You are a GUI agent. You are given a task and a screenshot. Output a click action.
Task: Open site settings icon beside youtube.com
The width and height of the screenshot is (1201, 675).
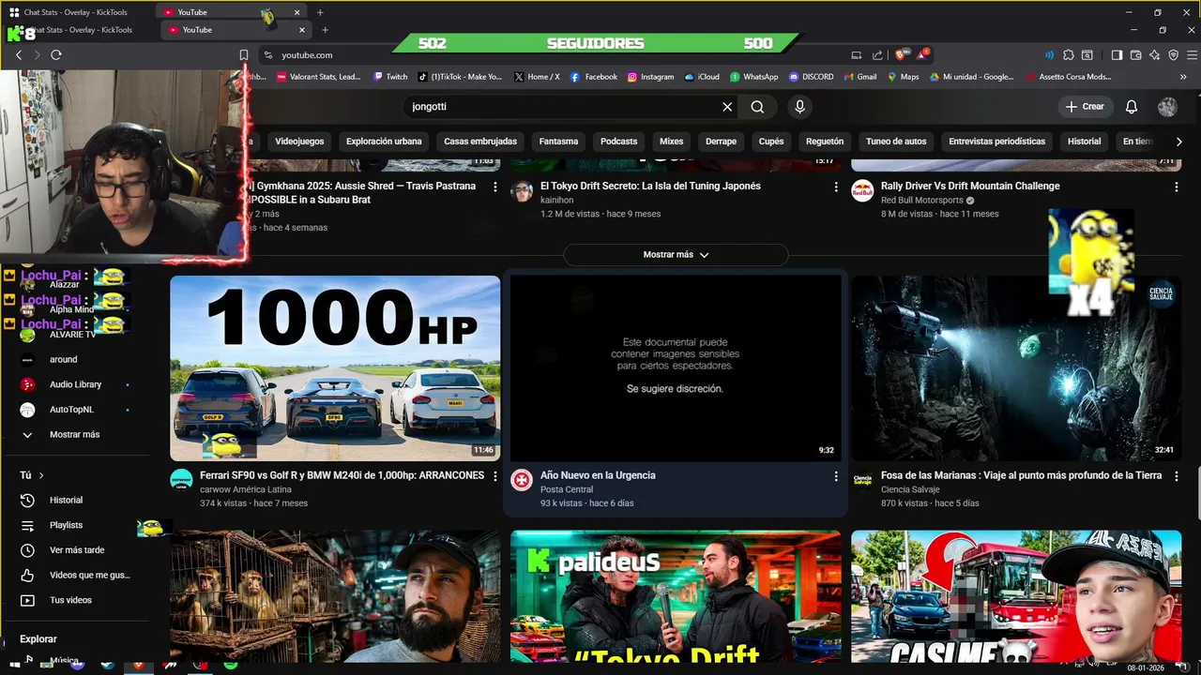pyautogui.click(x=268, y=55)
